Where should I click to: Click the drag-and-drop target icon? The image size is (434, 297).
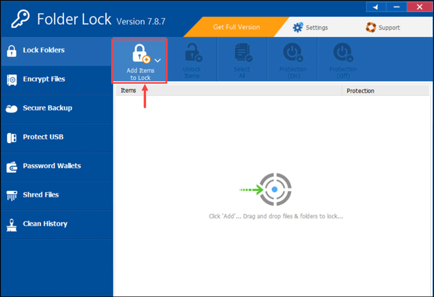275,190
